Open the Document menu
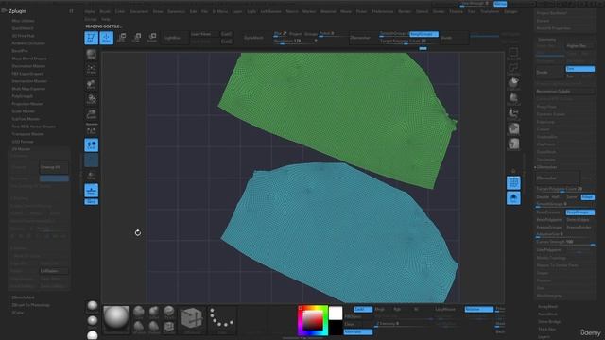The image size is (605, 340). click(139, 11)
